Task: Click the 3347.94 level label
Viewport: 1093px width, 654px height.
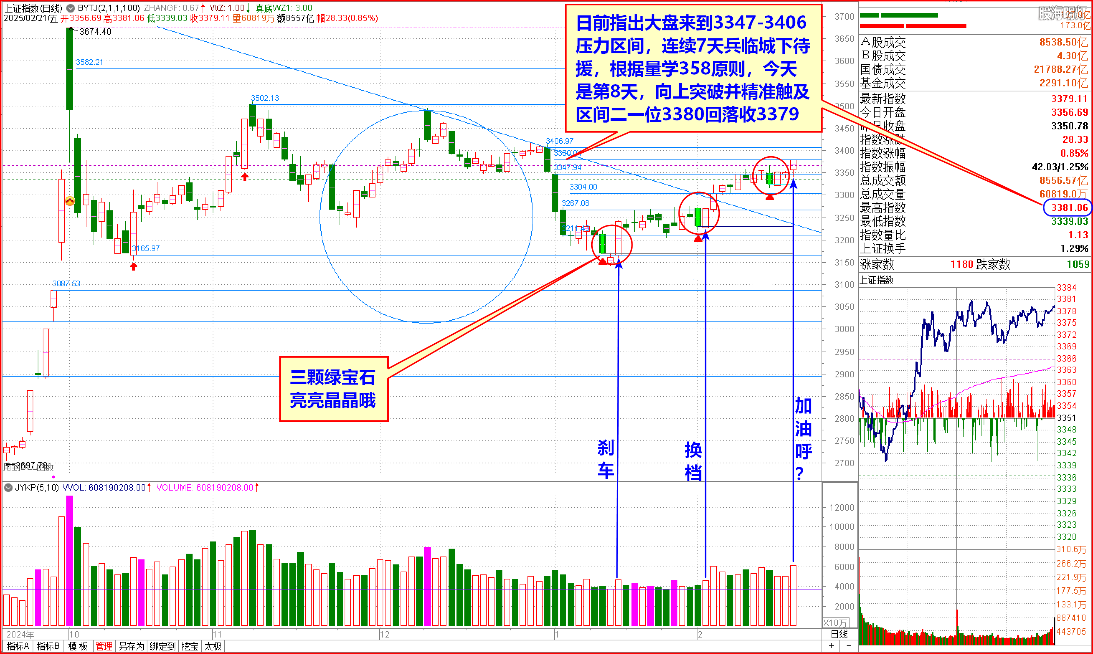Action: (x=567, y=167)
